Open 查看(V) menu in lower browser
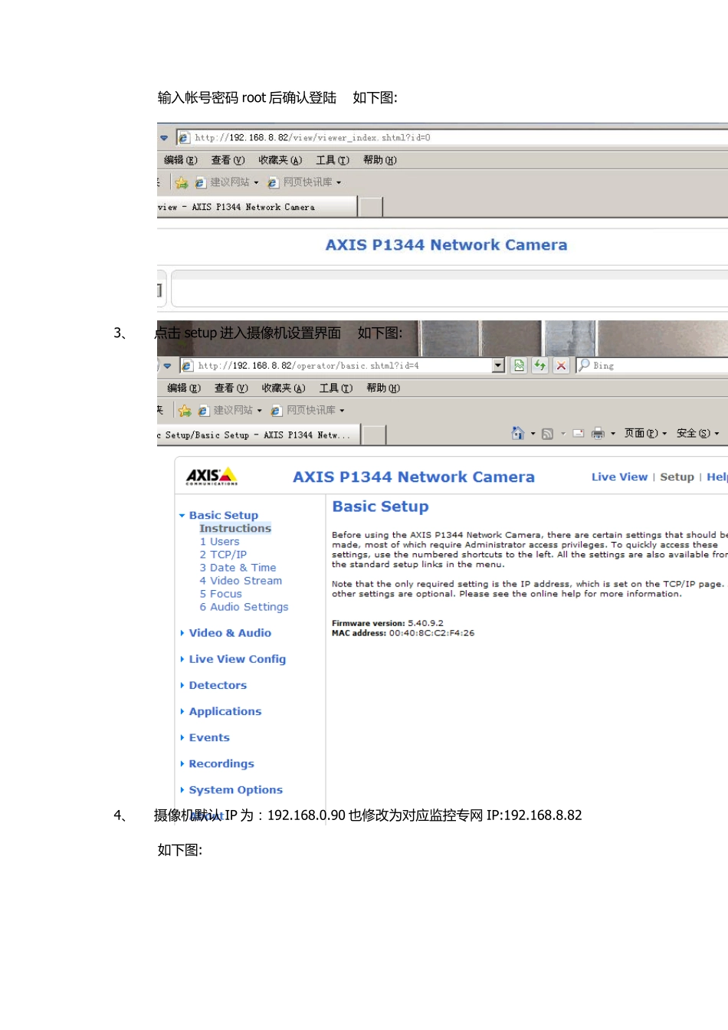The height and width of the screenshot is (1030, 728). pyautogui.click(x=231, y=389)
